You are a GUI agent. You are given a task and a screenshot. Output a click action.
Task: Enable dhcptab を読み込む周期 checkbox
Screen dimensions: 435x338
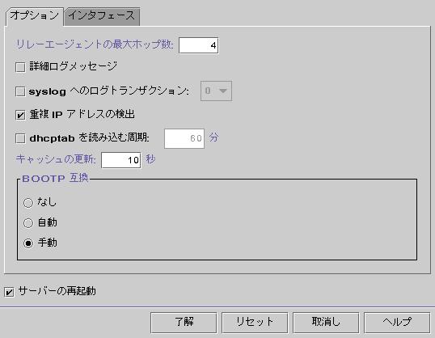20,138
